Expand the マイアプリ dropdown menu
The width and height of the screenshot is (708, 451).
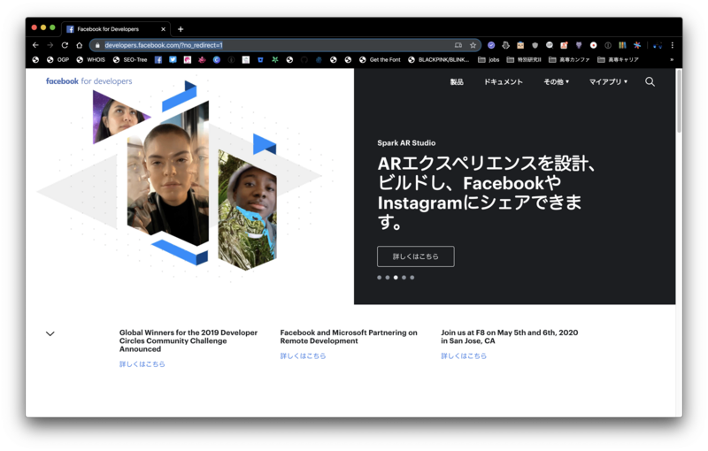coord(608,81)
